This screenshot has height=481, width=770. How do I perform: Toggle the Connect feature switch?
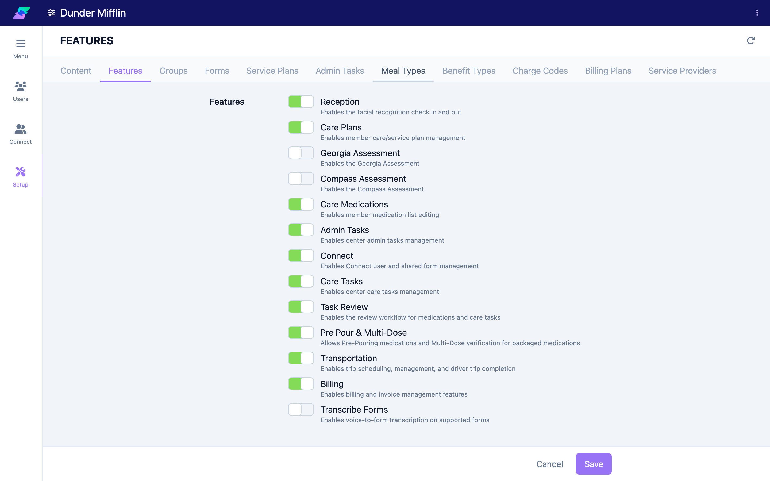301,256
